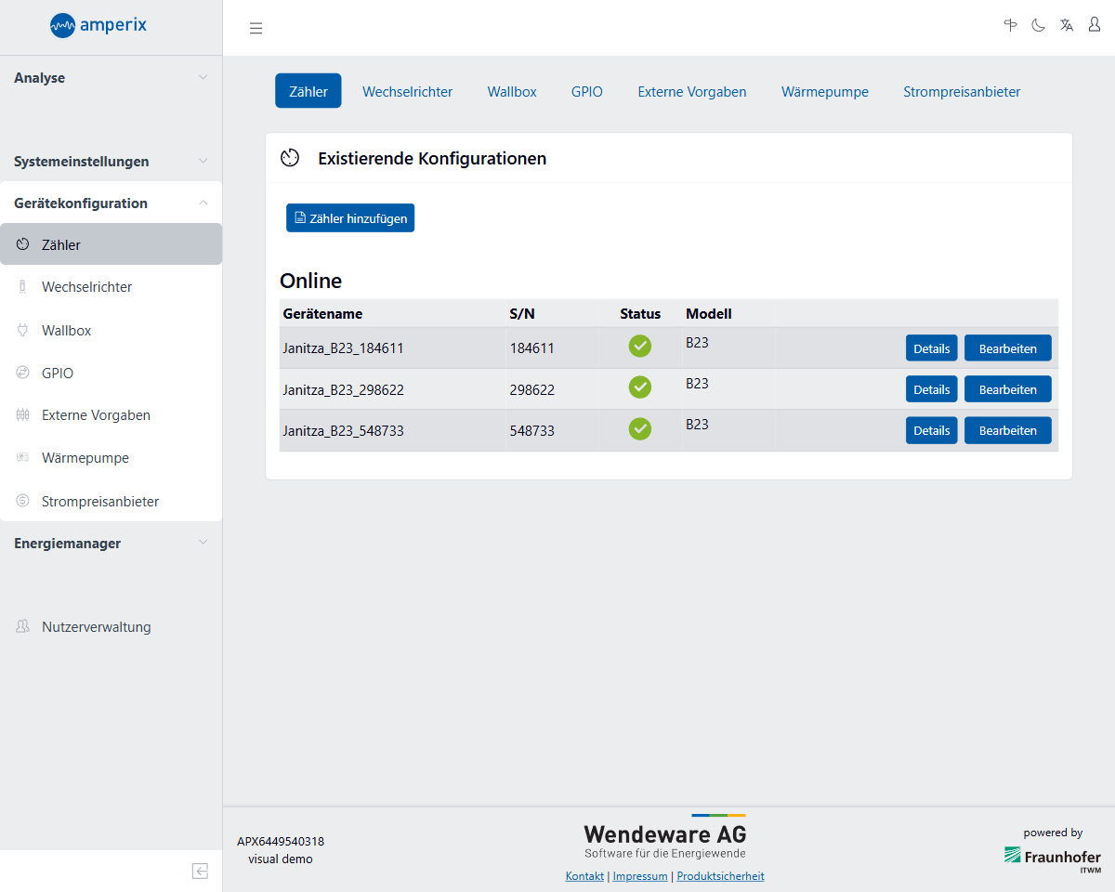Open the user profile icon
Image resolution: width=1115 pixels, height=892 pixels.
click(1095, 26)
